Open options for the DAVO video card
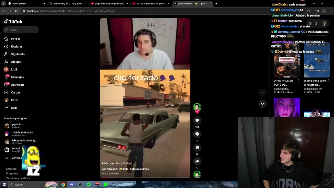Viewport: 334px width, 188px height. click(x=299, y=81)
